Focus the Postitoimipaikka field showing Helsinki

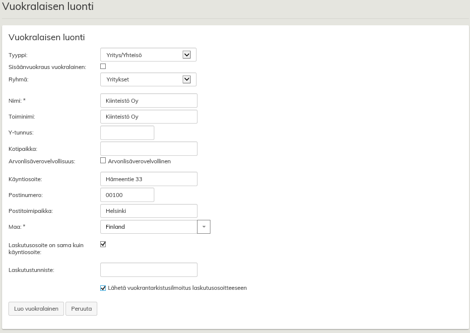(148, 211)
